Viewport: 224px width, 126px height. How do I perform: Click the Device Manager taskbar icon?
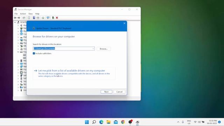point(138,122)
